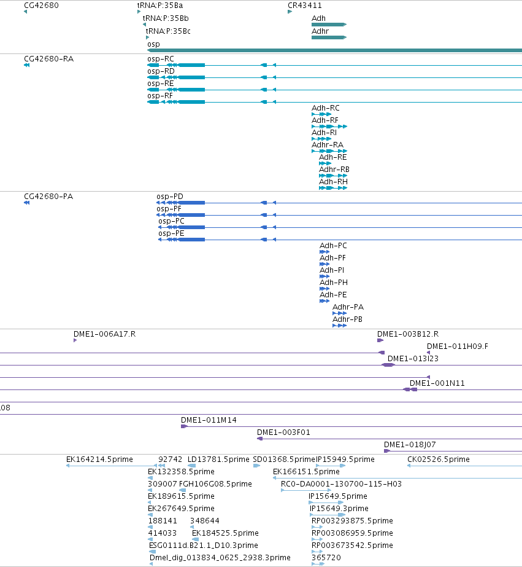Click the DME1-003B12.R clone label
This screenshot has height=567, width=522.
coord(408,334)
